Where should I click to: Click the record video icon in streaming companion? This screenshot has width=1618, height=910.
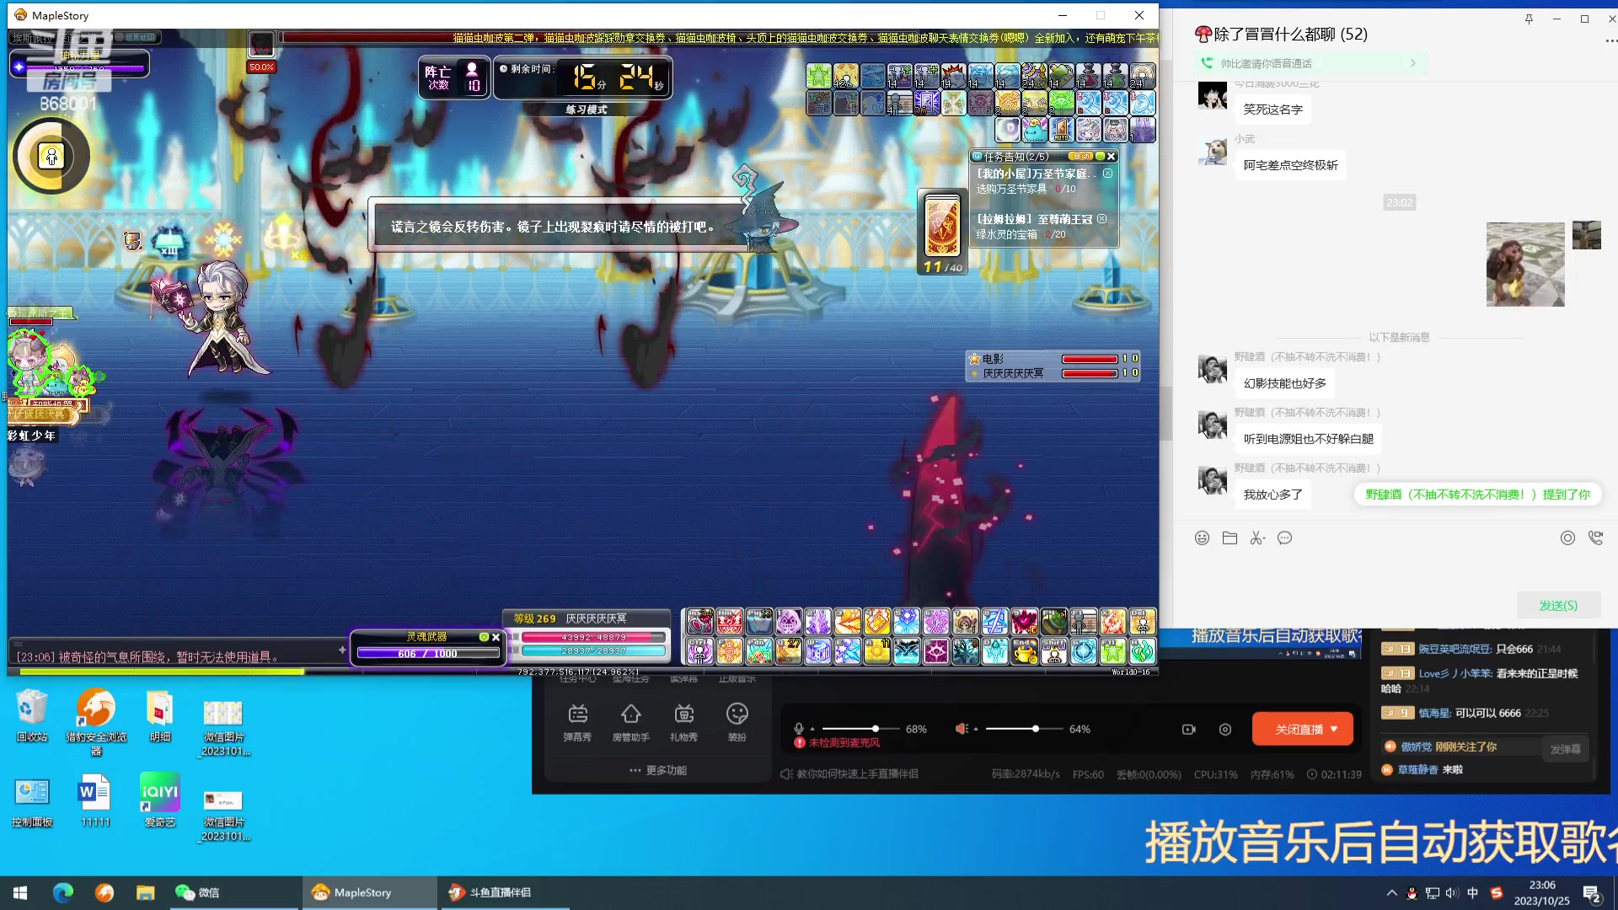(1189, 729)
